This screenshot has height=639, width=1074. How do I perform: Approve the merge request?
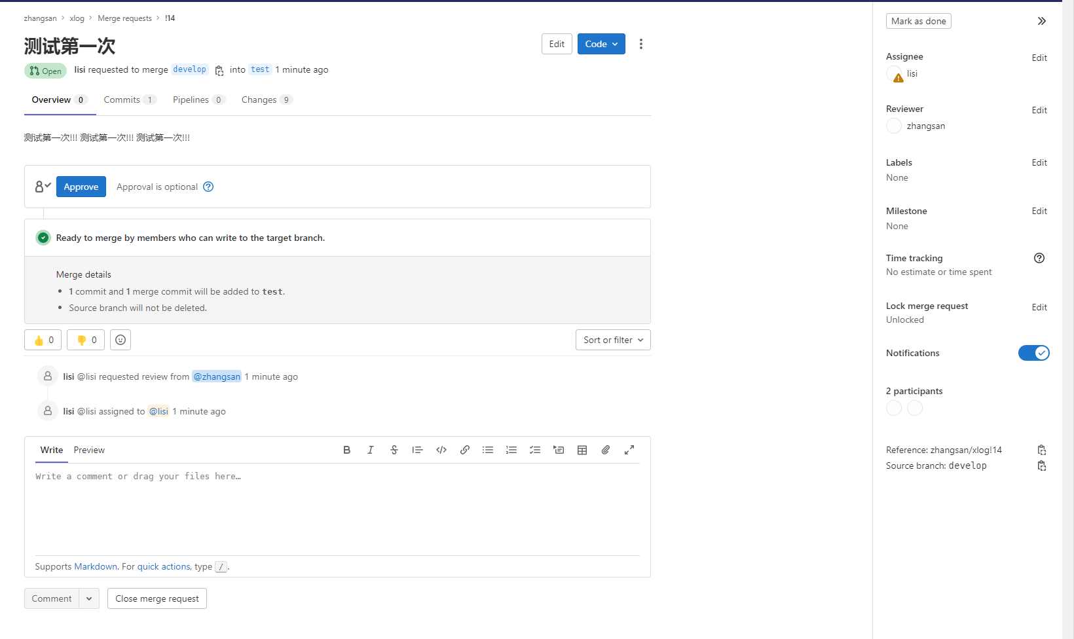81,187
